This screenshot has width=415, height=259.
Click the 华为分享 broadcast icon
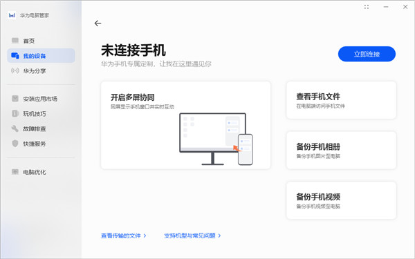(x=15, y=70)
